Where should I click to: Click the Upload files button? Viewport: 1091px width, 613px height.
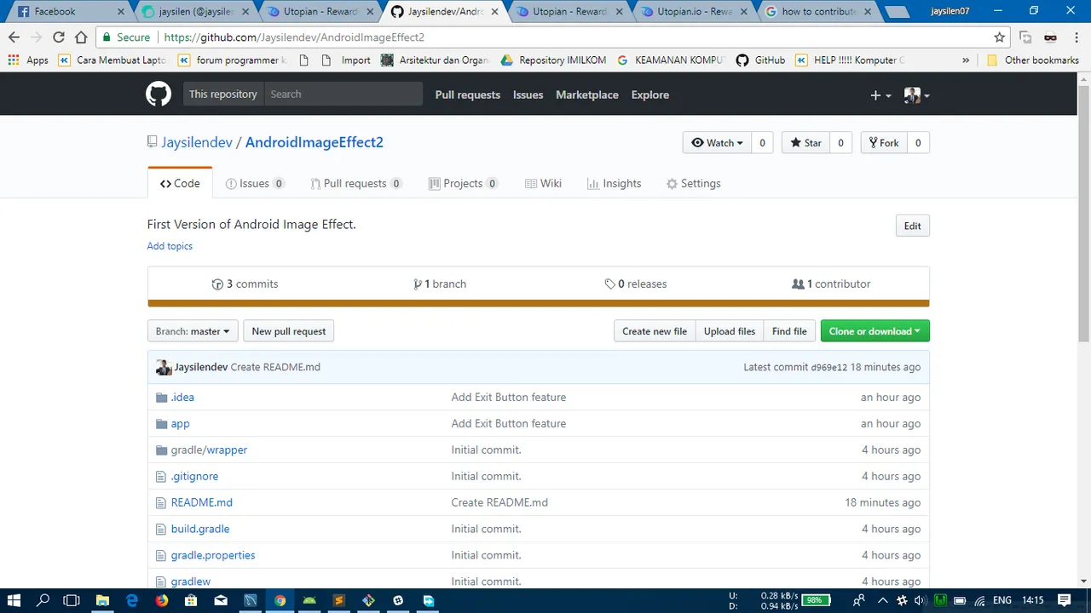(730, 331)
